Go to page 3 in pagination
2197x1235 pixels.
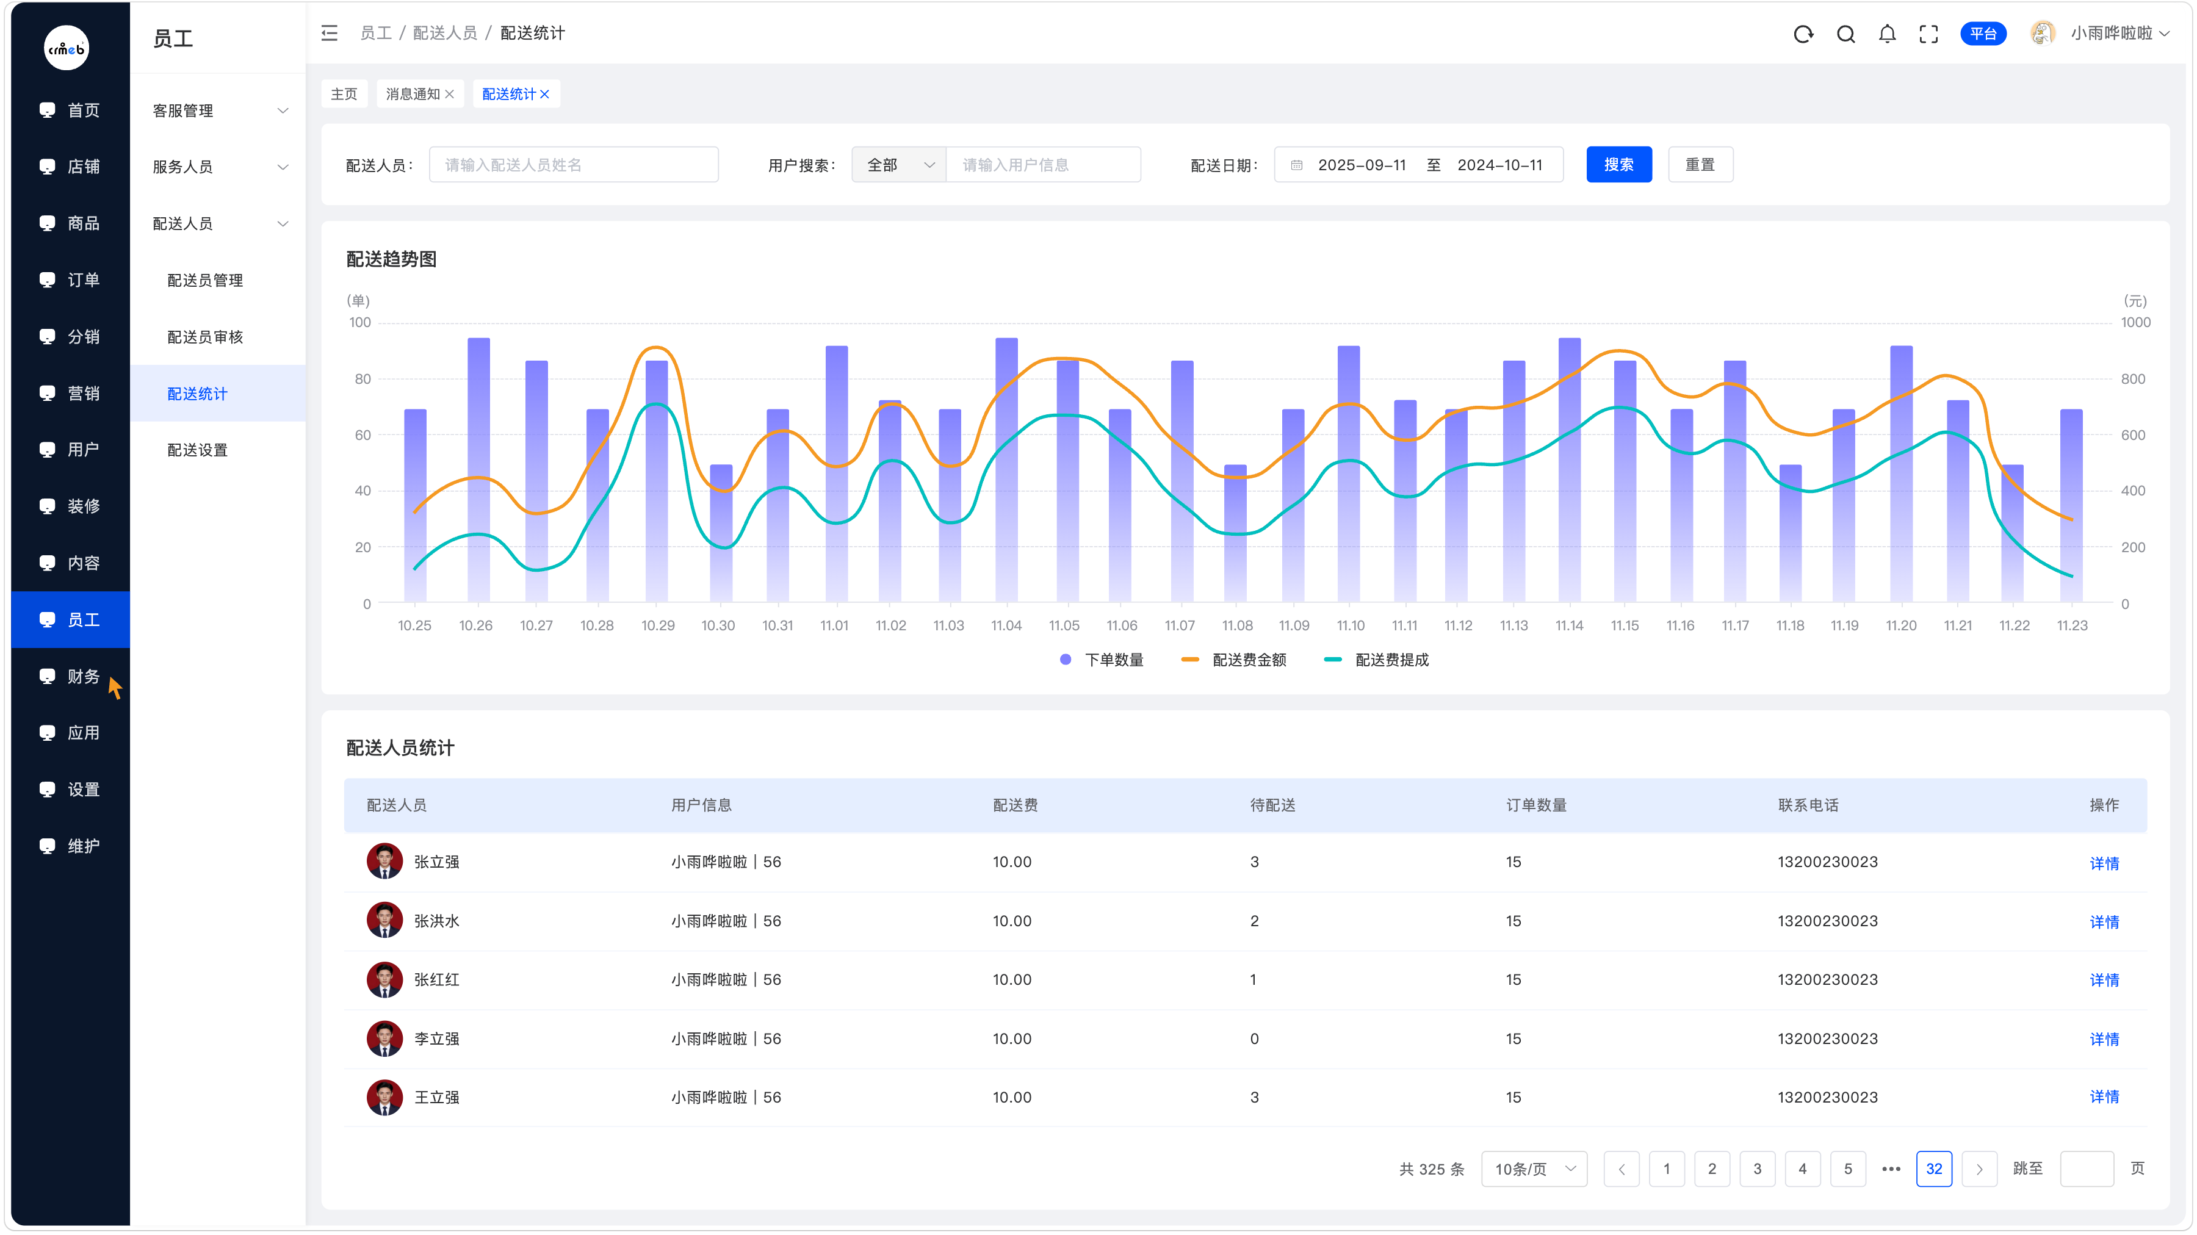tap(1757, 1168)
